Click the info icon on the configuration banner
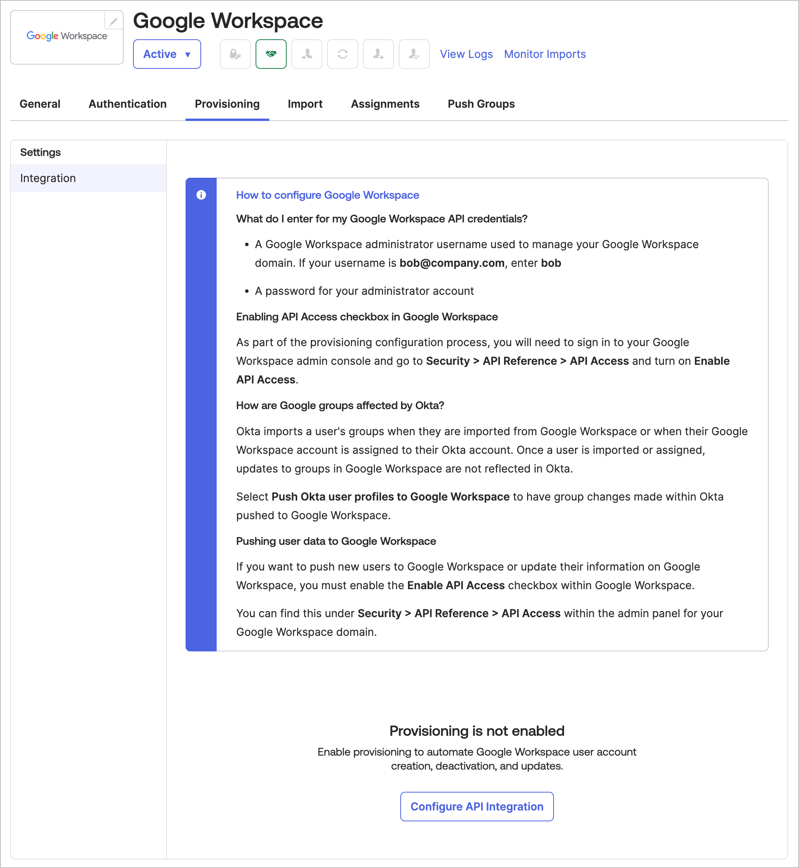 click(201, 195)
